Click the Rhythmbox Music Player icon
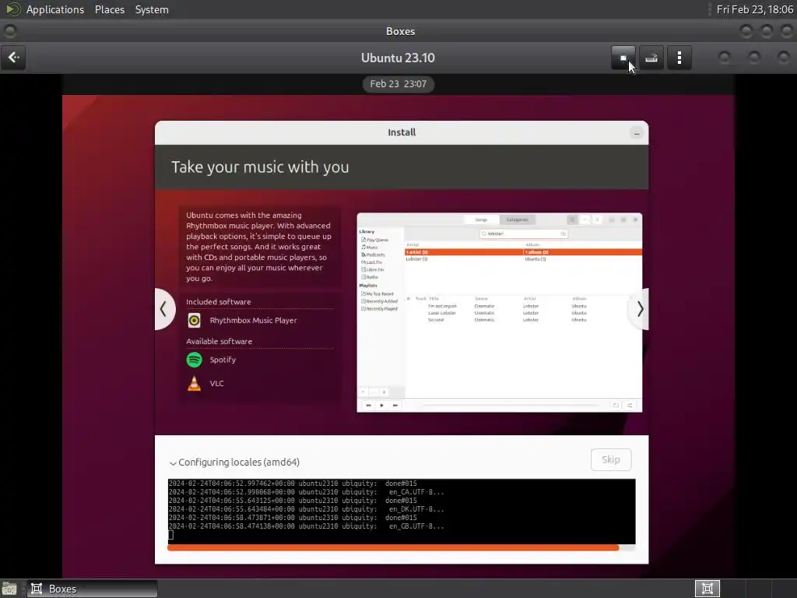 tap(194, 320)
